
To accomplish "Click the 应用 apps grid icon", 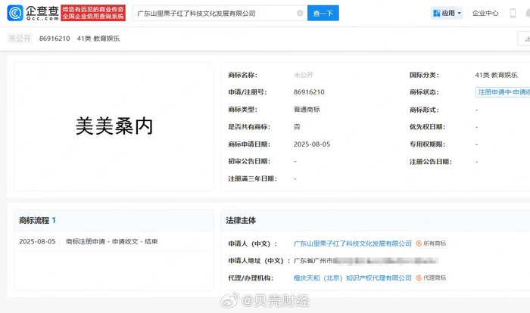I will pos(437,13).
